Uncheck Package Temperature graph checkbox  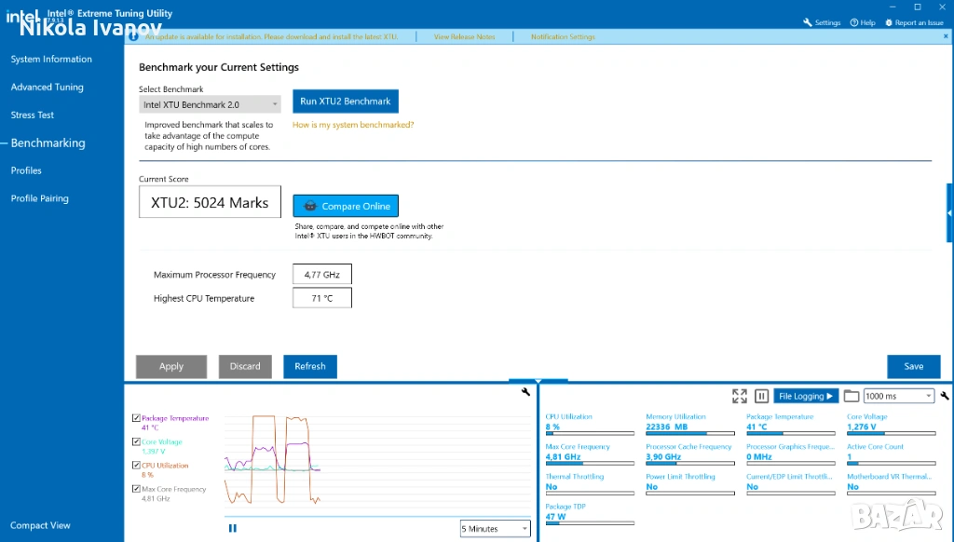point(137,419)
